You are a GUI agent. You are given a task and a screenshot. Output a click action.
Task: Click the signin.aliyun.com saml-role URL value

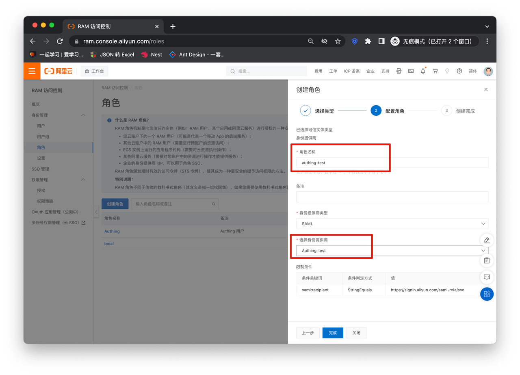[x=427, y=290]
